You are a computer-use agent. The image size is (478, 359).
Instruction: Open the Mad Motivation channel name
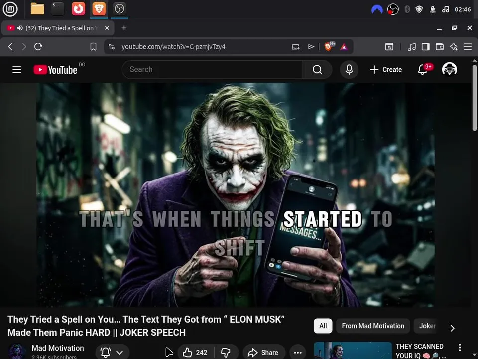(x=58, y=348)
